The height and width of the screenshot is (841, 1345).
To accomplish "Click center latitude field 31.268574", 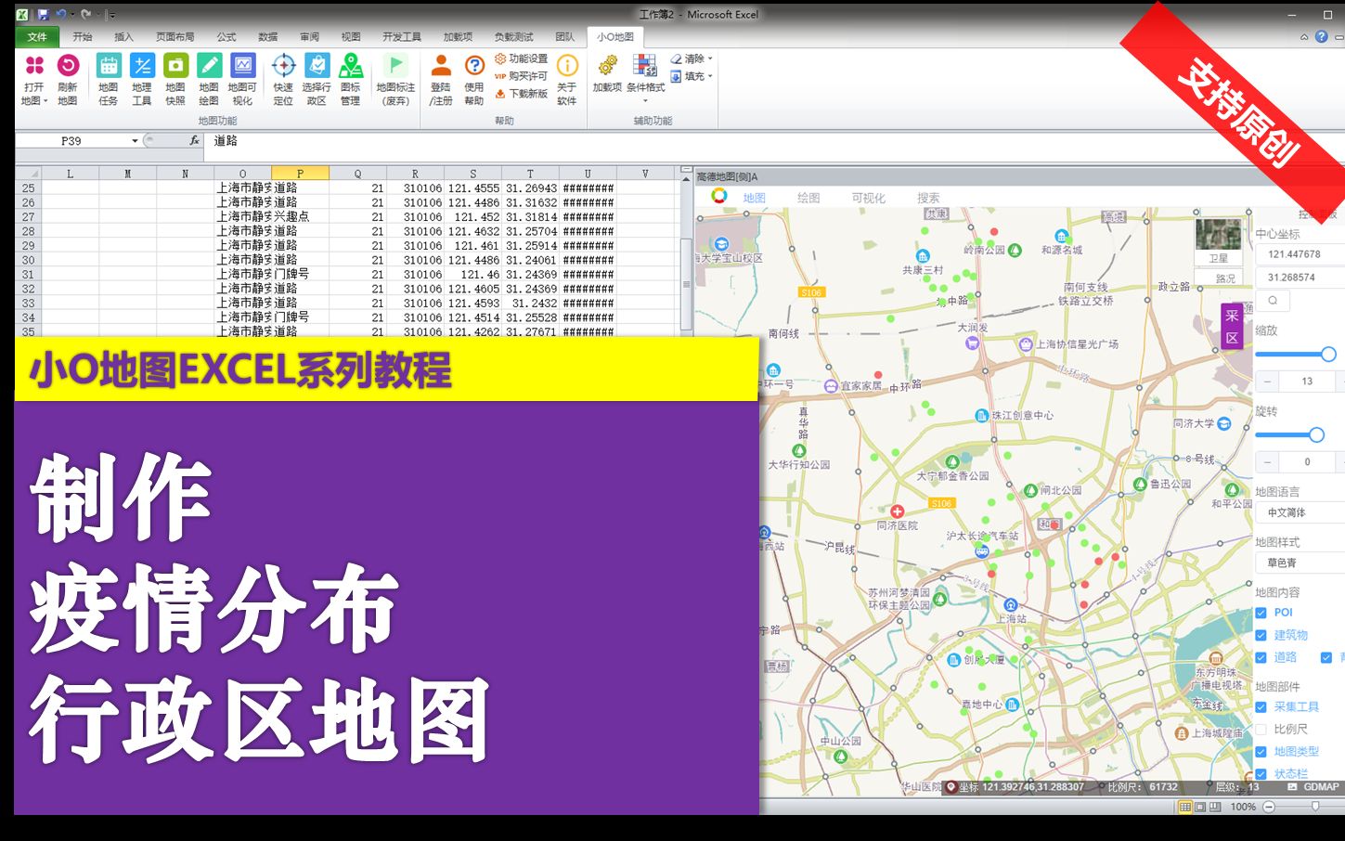I will 1300,278.
